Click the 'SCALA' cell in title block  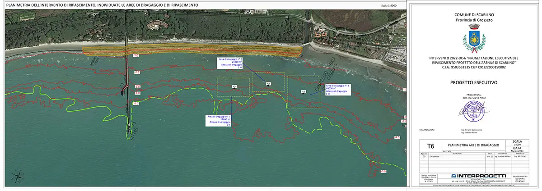[518, 142]
